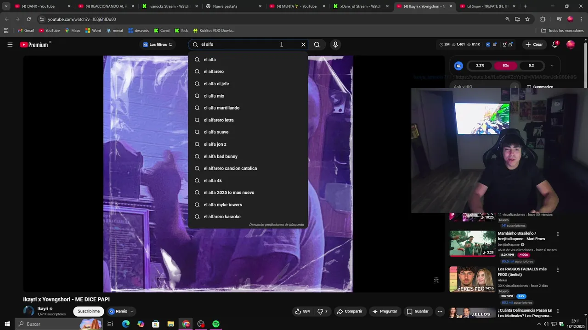588x330 pixels.
Task: Choose suggestion "el alfa martillando"
Action: tap(248, 108)
